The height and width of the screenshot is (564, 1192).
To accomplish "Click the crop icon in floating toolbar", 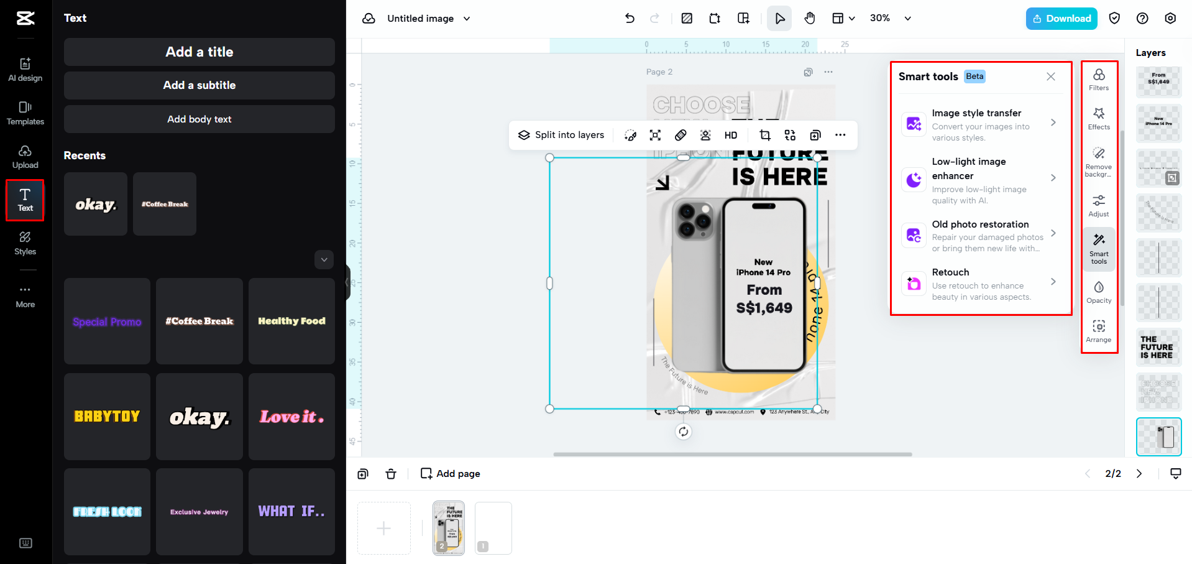I will pos(764,135).
